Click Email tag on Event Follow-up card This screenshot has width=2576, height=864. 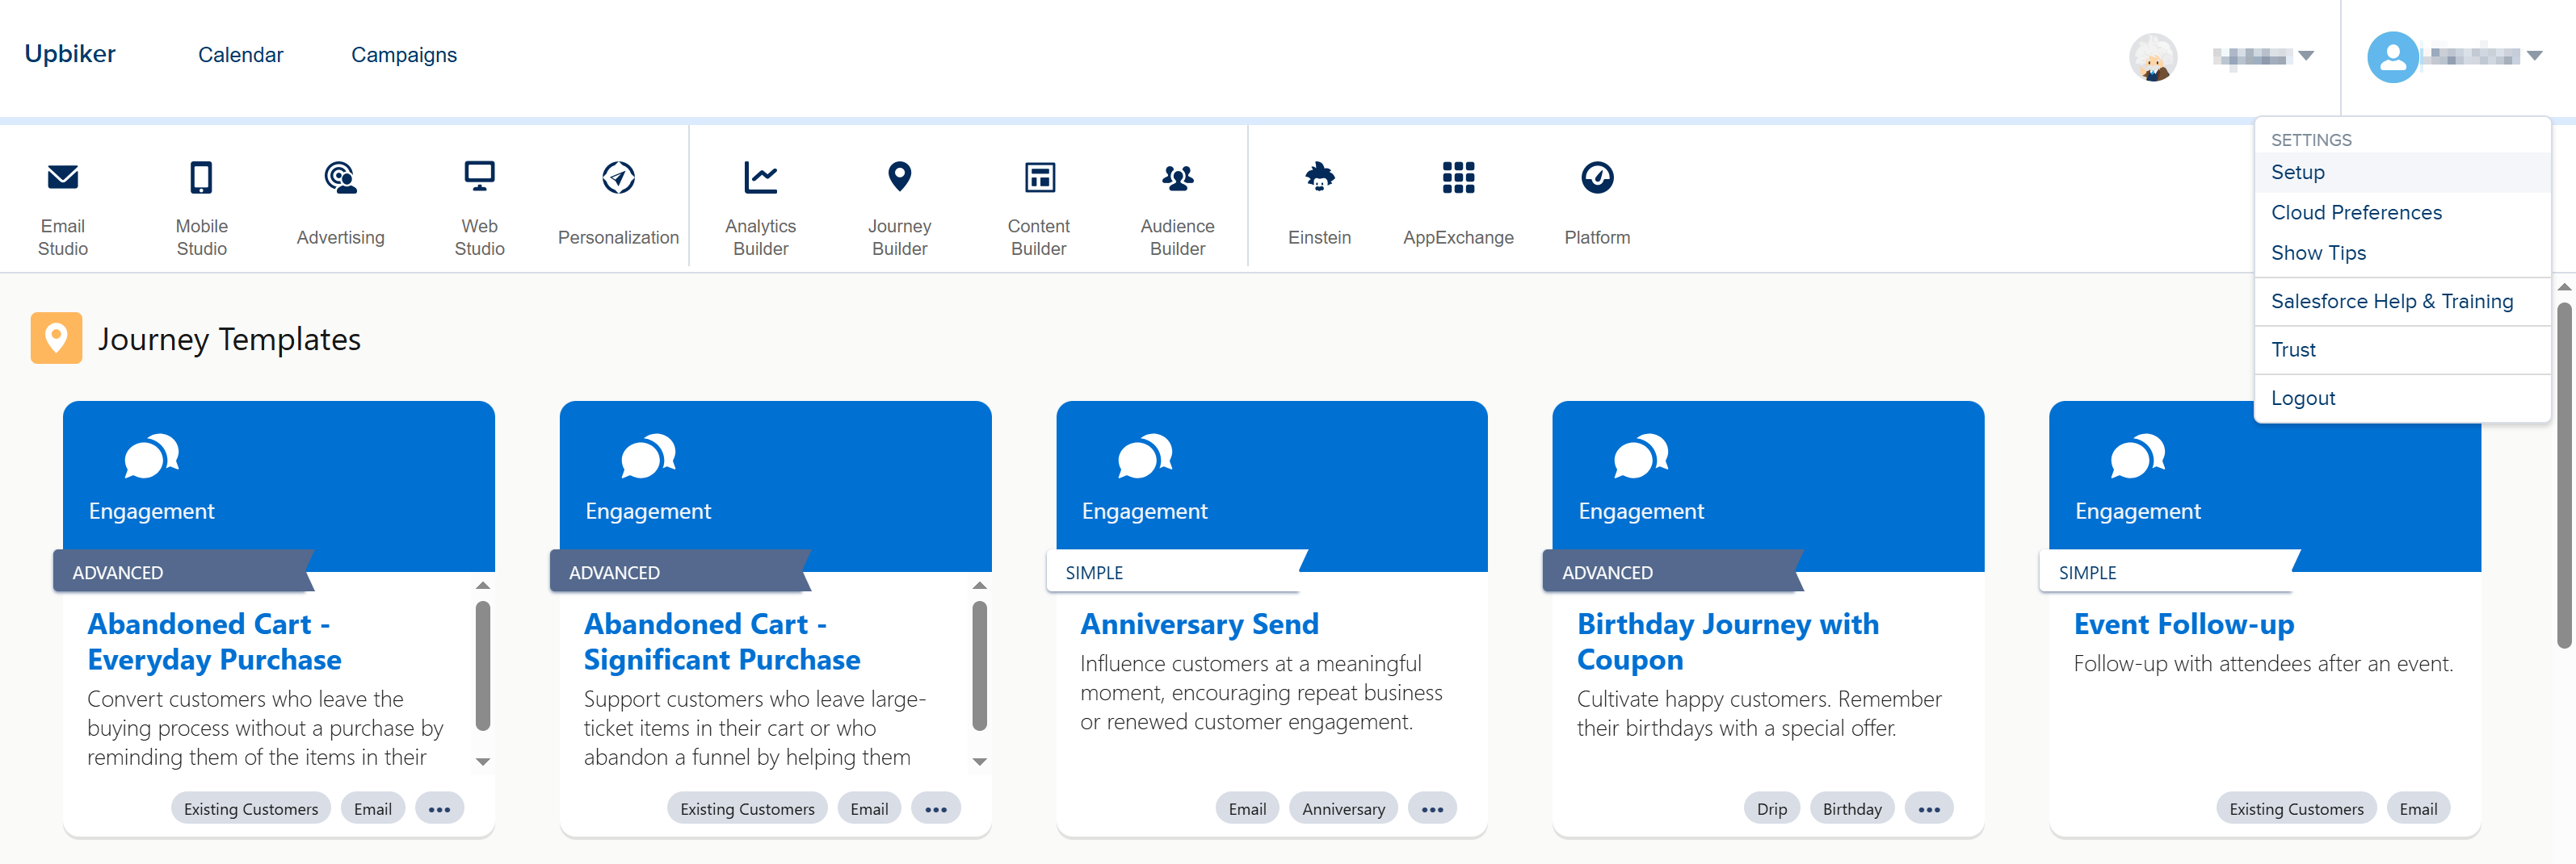point(2418,809)
